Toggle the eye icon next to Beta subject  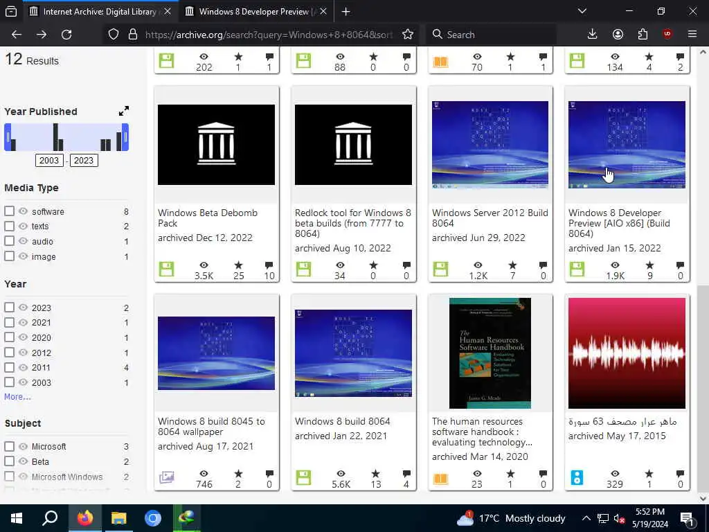(x=23, y=461)
